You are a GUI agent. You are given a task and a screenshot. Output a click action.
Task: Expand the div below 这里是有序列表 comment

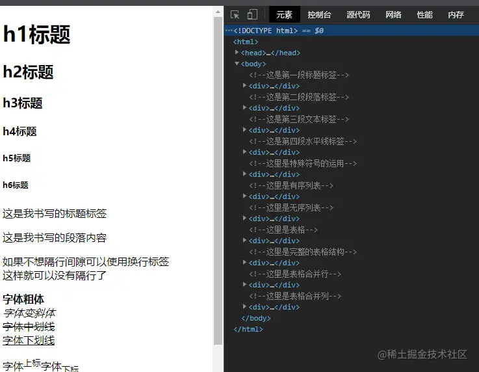point(244,196)
